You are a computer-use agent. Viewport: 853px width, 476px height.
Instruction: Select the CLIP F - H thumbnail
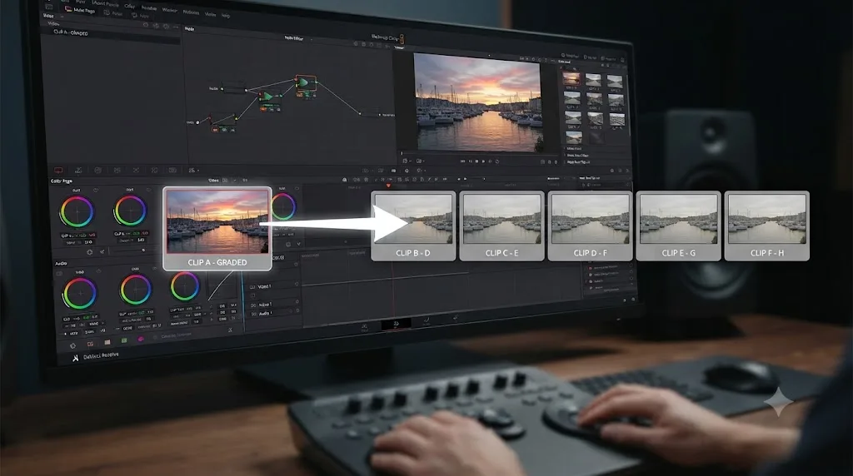click(766, 226)
